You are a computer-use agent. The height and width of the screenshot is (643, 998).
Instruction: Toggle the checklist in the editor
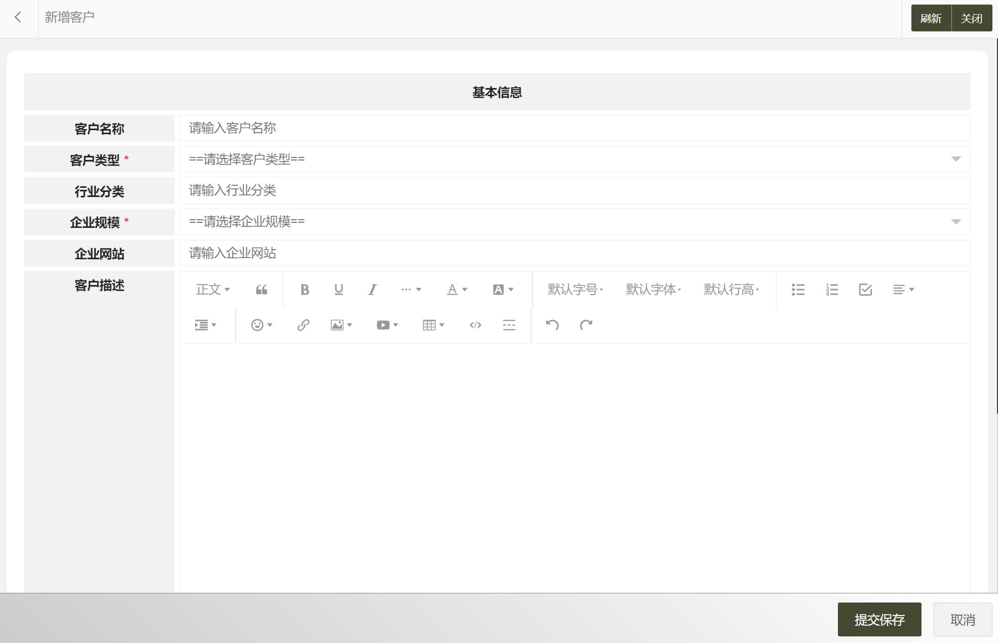(865, 289)
